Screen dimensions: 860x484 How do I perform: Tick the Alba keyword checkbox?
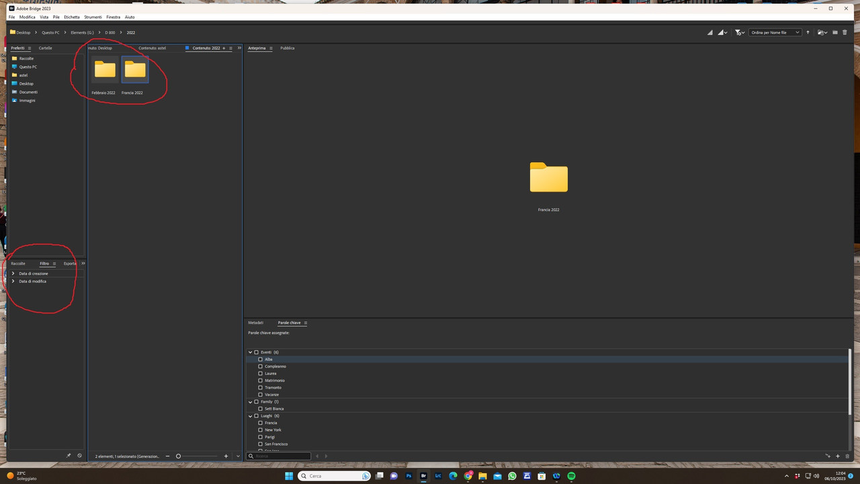[x=261, y=359]
